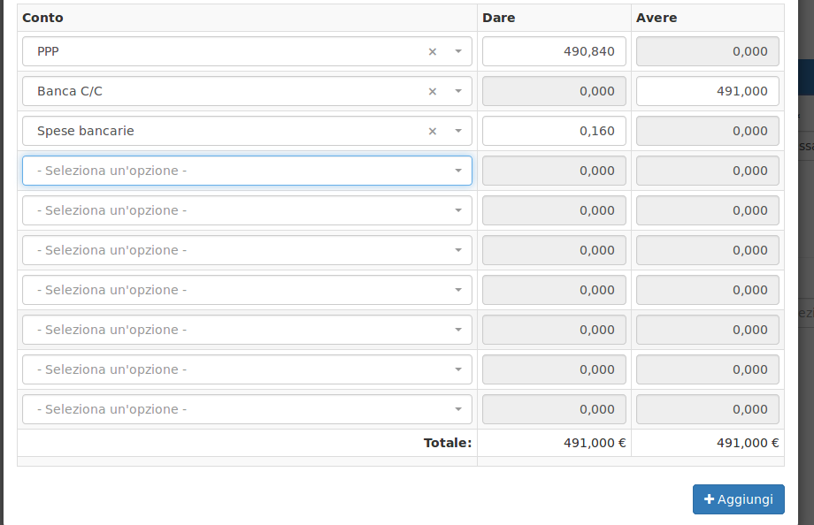This screenshot has height=525, width=814.
Task: Click the Totale label
Action: click(447, 442)
